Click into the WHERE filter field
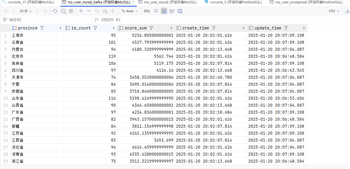This screenshot has height=169, width=350. coord(46,20)
